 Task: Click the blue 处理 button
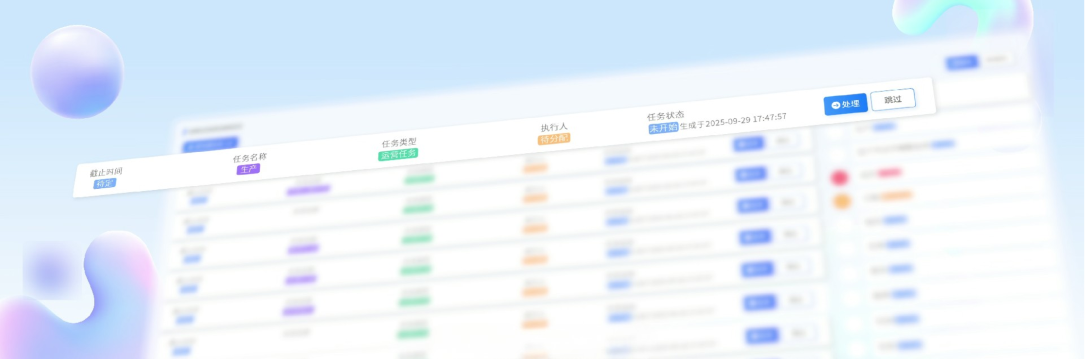845,105
